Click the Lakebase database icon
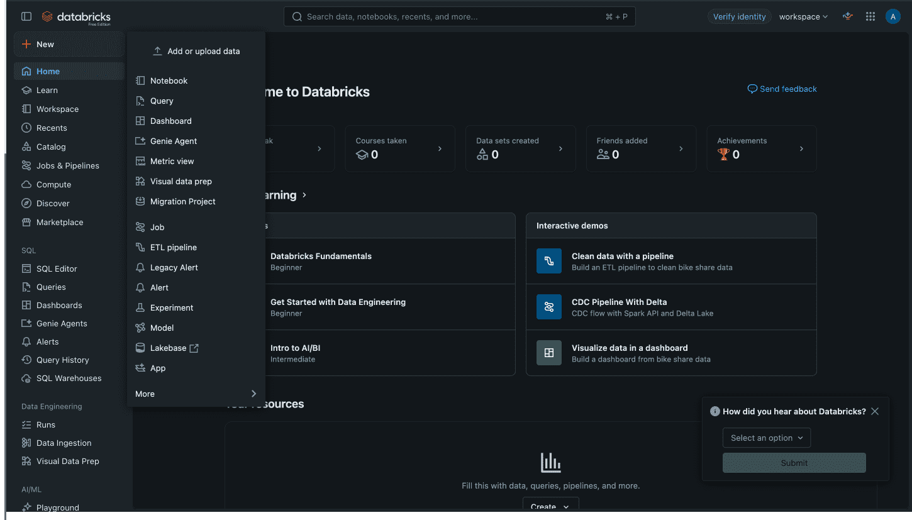This screenshot has height=520, width=912. click(x=140, y=348)
